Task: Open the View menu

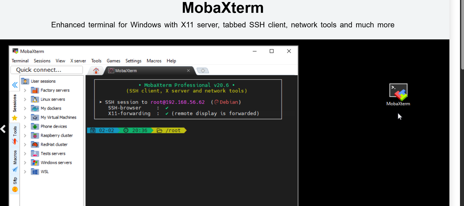Action: (60, 61)
